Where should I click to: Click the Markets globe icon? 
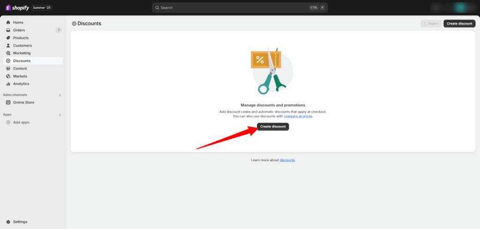[8, 76]
